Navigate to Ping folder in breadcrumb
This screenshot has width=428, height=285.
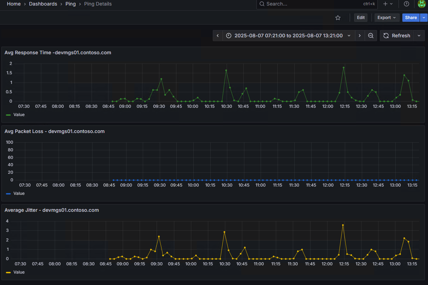click(x=71, y=4)
